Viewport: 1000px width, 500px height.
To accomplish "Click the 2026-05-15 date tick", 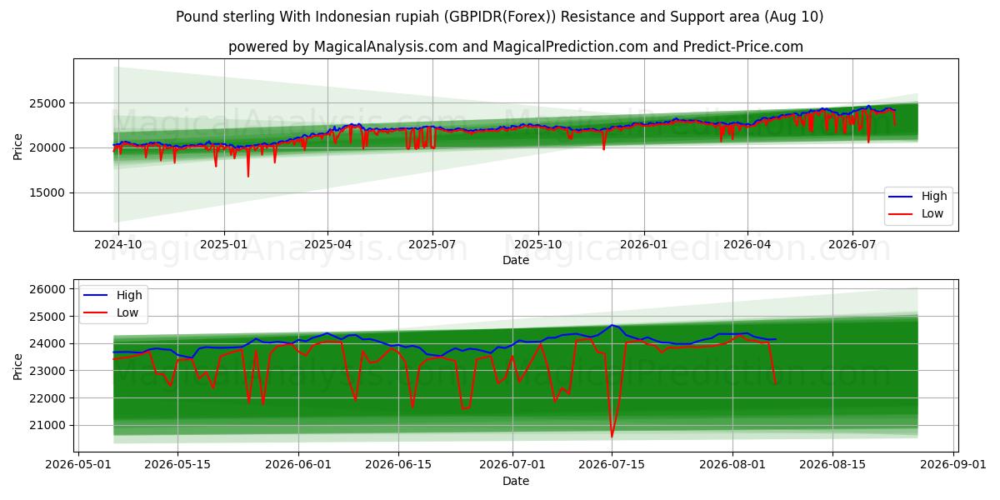I will pos(177,464).
